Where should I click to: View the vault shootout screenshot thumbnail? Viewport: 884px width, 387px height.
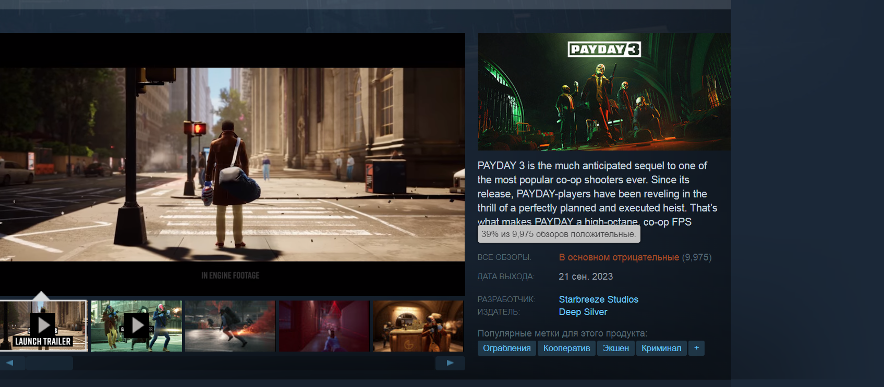[418, 326]
